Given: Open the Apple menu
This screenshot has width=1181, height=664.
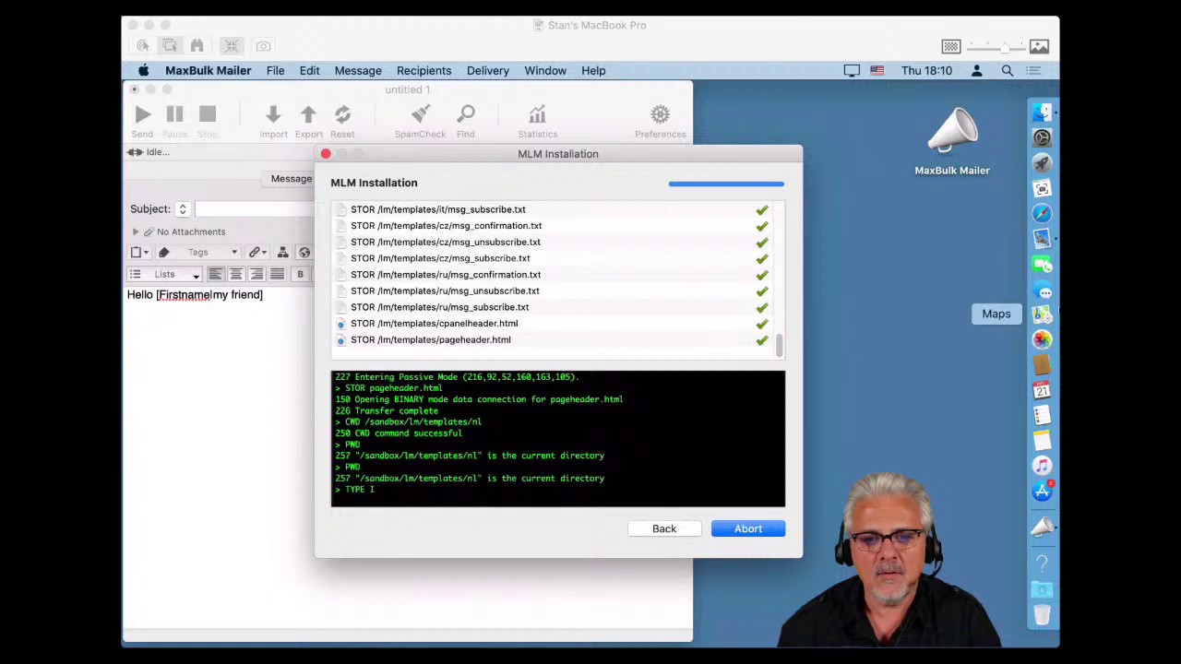Looking at the screenshot, I should coord(143,70).
